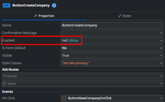Image resolution: width=165 pixels, height=102 pixels.
Task: Open the Attributes Property dropdown
Action: pos(83,76)
